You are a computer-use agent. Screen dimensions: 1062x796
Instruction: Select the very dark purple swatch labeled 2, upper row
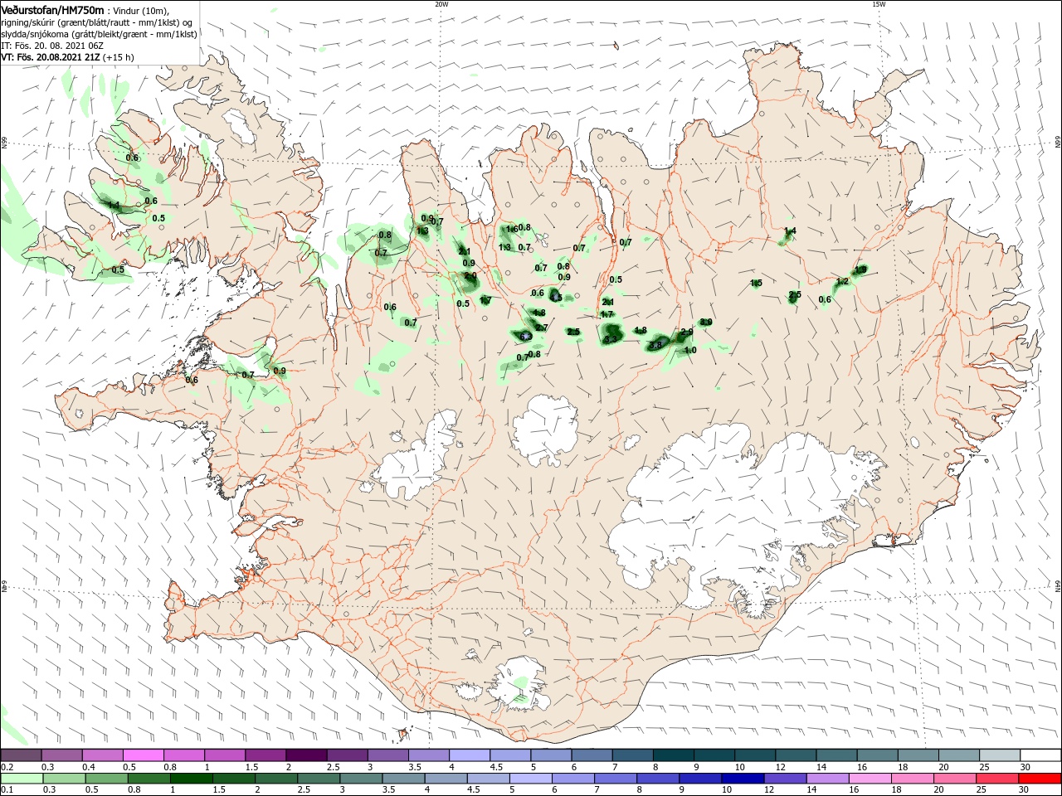click(x=306, y=755)
